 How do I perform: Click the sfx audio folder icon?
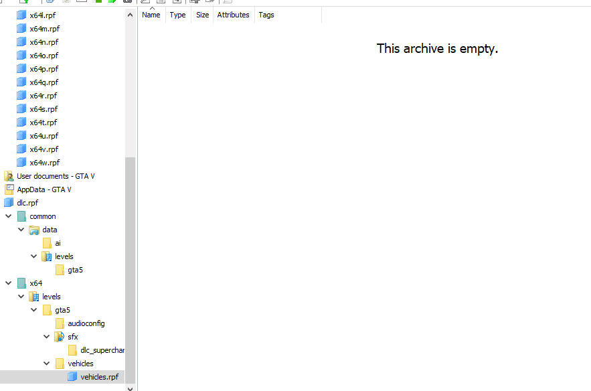(x=60, y=337)
